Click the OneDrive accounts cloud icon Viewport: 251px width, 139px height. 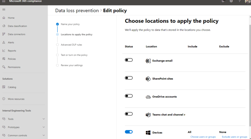tap(148, 97)
